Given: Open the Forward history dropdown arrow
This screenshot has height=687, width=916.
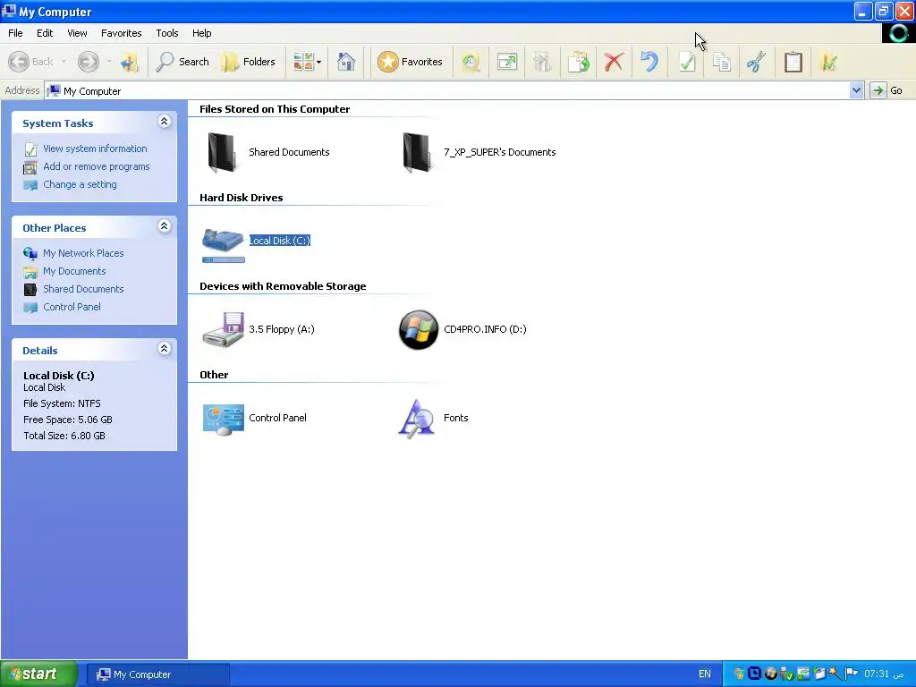Looking at the screenshot, I should 109,62.
